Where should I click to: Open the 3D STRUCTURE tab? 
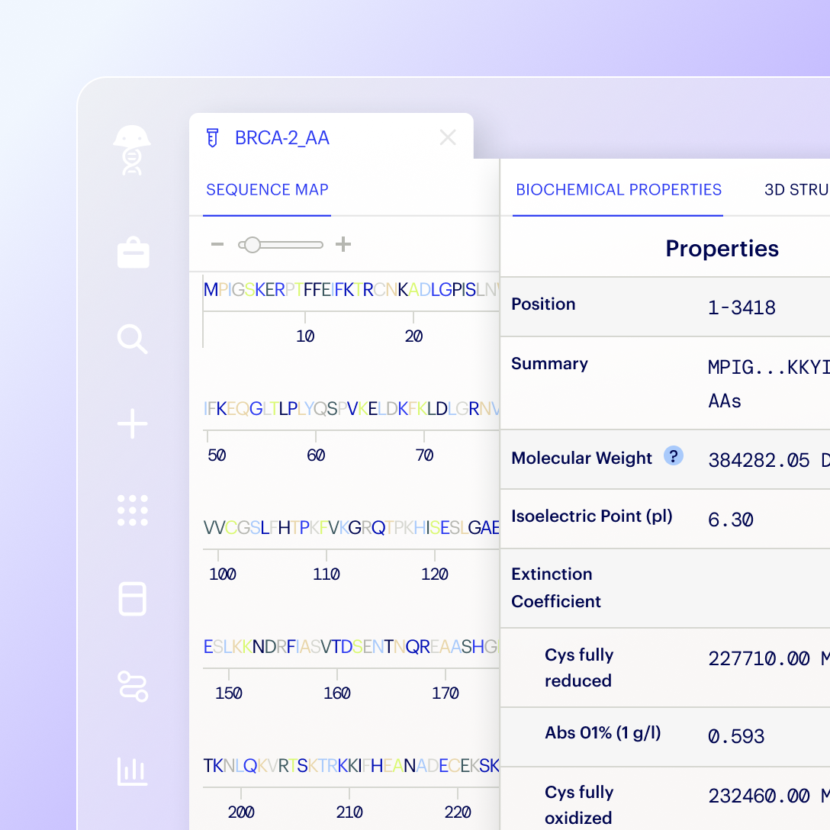pos(796,190)
